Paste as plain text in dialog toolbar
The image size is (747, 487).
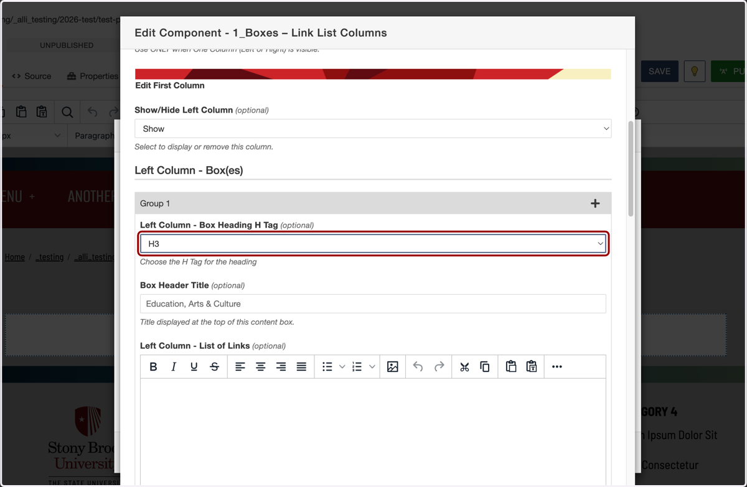click(532, 367)
